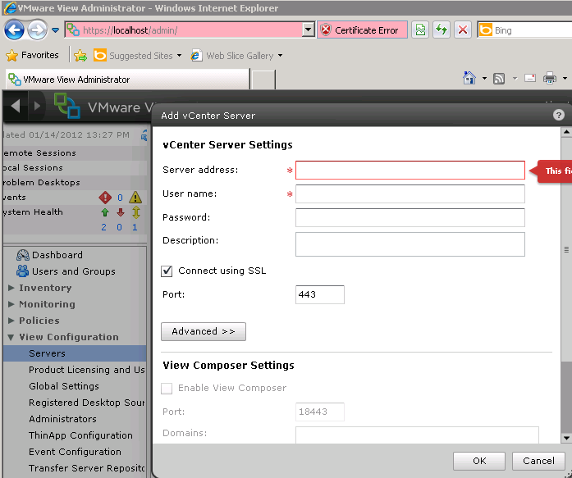This screenshot has width=572, height=478.
Task: Click the Read Mail icon
Action: pos(530,78)
